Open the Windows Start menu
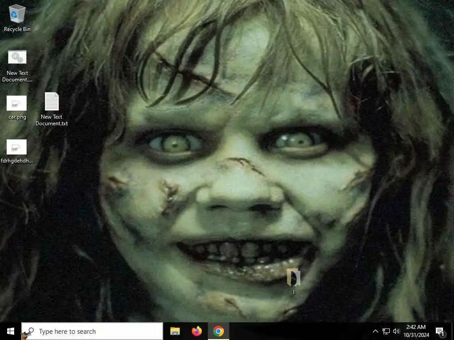The height and width of the screenshot is (340, 454). pyautogui.click(x=11, y=331)
